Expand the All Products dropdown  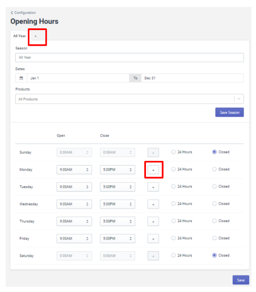[x=239, y=99]
